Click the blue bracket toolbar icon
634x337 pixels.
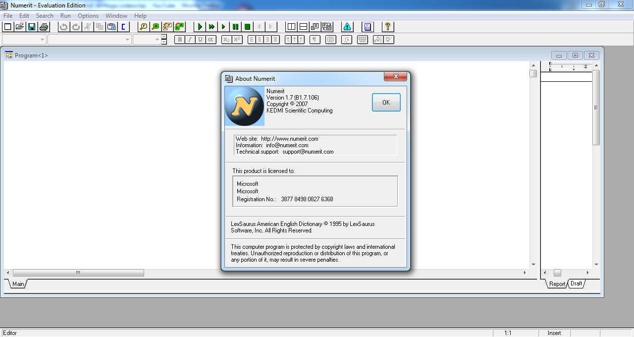123,27
